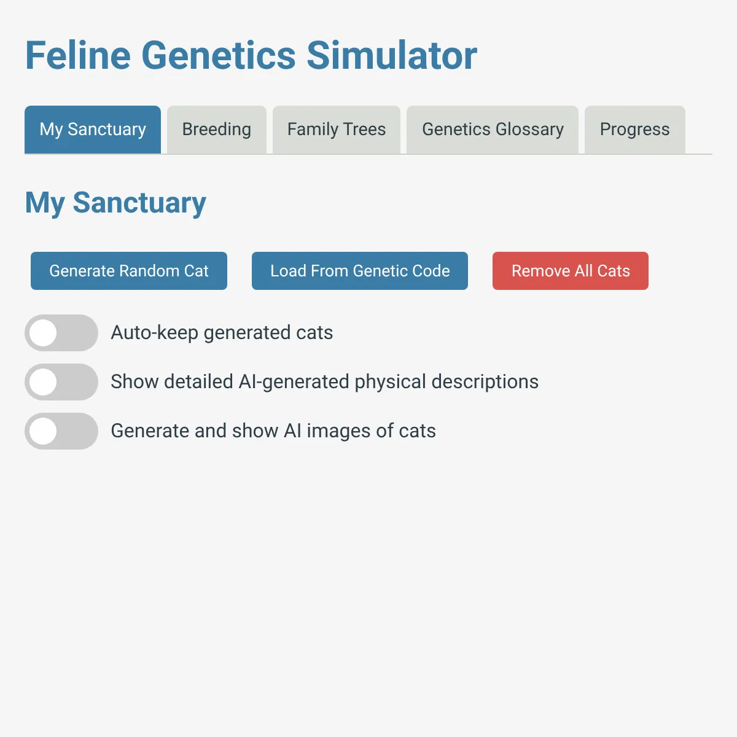Click the My Sanctuary section heading
Screen dimensions: 737x737
click(x=115, y=203)
